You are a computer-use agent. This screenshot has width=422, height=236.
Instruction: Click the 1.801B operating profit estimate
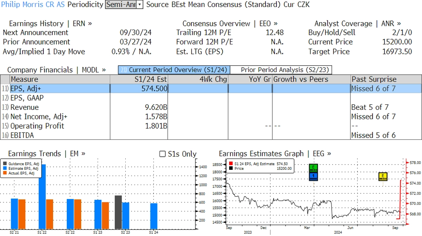pyautogui.click(x=156, y=126)
